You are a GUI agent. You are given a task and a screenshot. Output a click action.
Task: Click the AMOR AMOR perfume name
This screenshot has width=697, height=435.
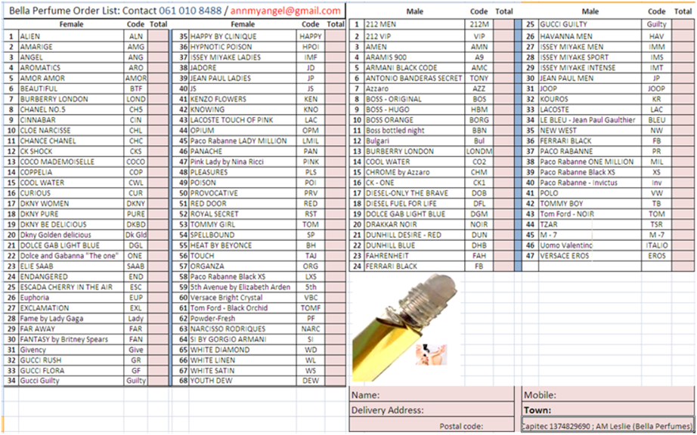(x=42, y=78)
